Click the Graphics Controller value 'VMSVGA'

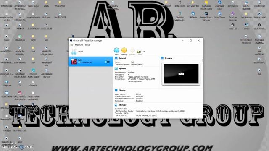[x=139, y=96]
